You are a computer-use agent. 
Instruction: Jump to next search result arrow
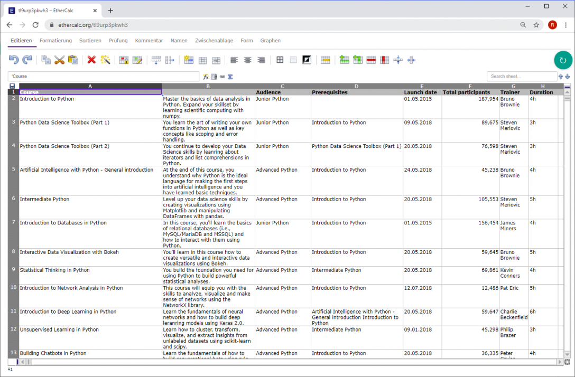coord(567,77)
